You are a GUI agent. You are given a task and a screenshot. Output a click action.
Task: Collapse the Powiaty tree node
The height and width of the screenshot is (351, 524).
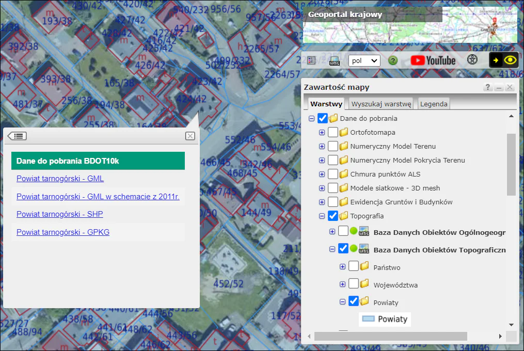point(342,302)
